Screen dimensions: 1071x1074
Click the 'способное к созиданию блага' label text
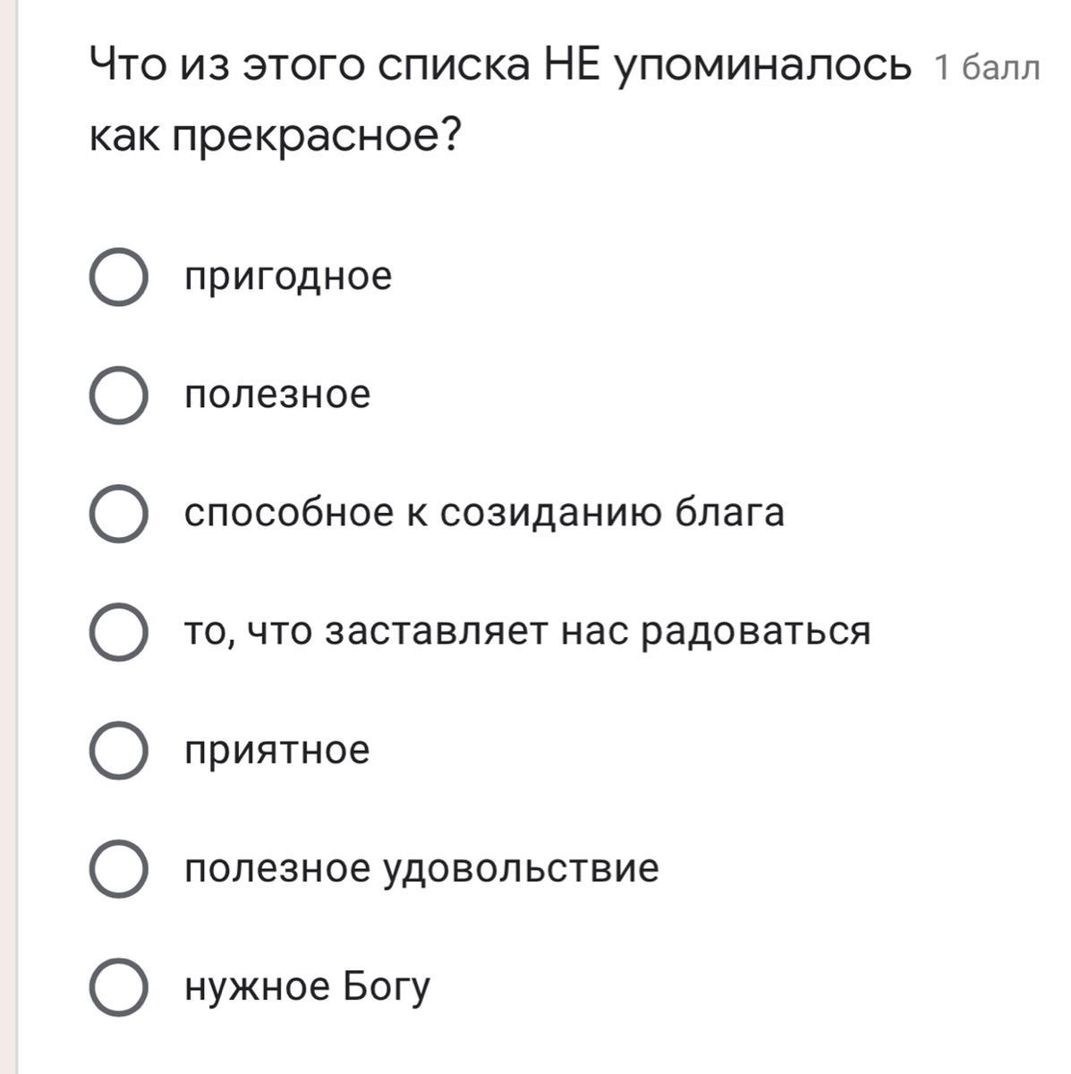coord(484,513)
